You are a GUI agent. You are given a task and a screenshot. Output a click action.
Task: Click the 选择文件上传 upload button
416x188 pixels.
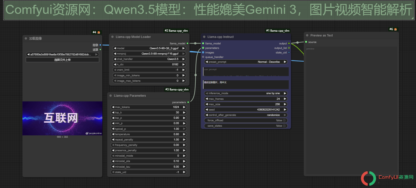tap(62, 60)
